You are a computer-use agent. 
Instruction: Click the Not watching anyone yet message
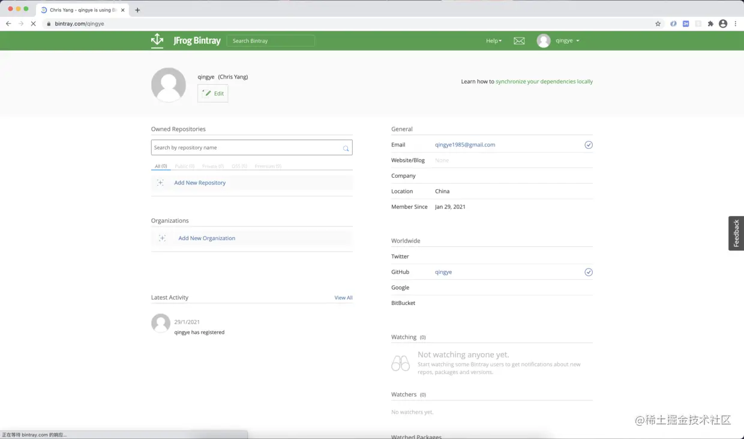click(x=463, y=355)
